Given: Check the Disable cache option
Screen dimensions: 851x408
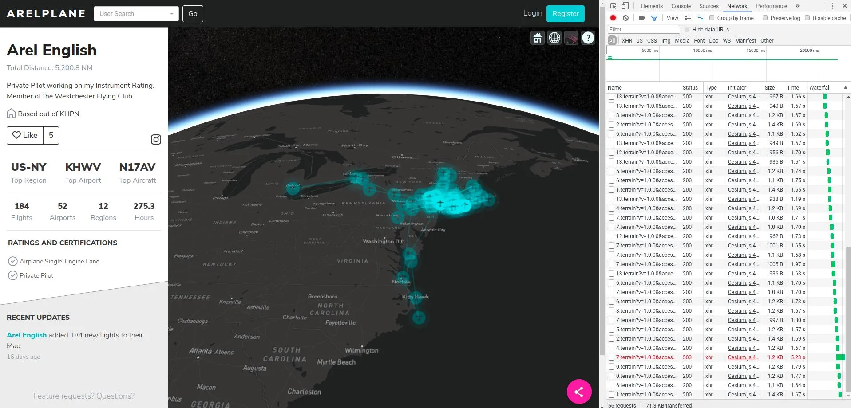Looking at the screenshot, I should tap(807, 18).
